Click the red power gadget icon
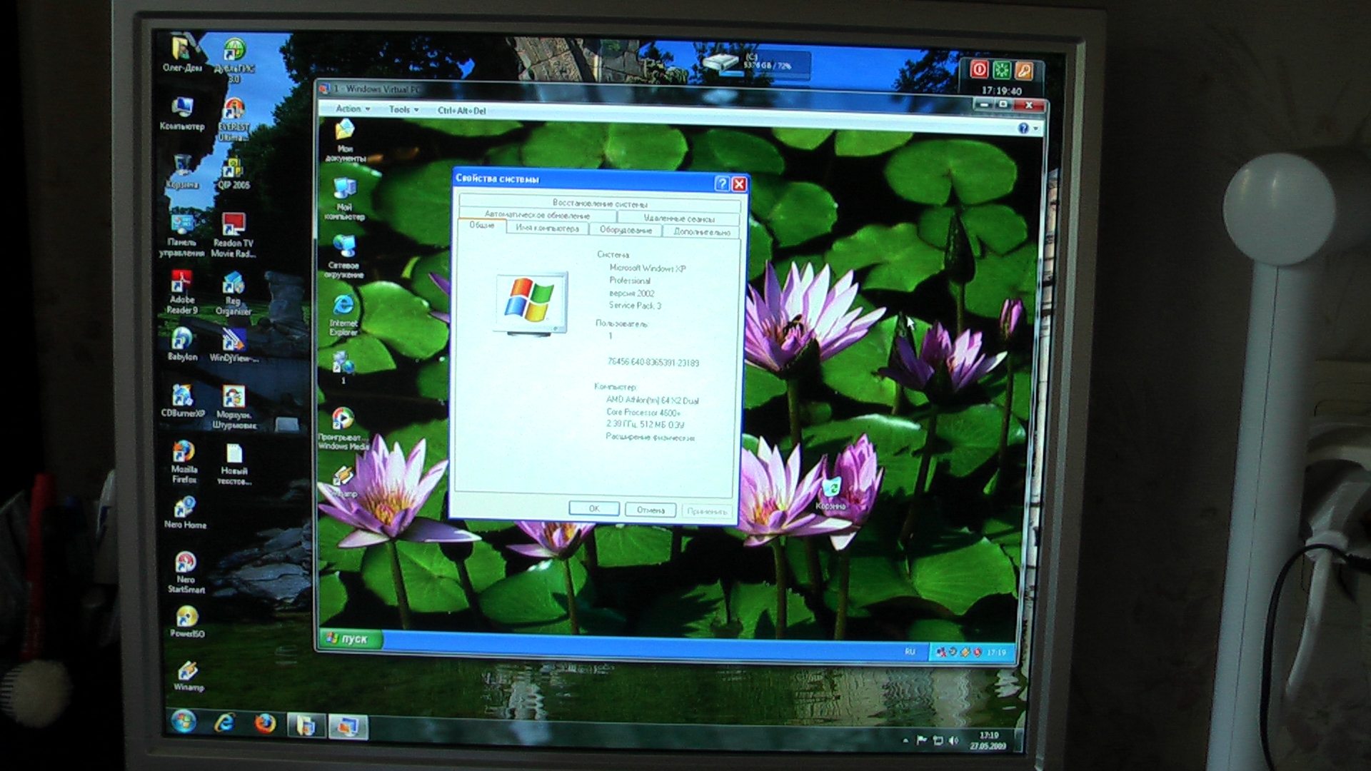This screenshot has width=1371, height=771. coord(979,69)
